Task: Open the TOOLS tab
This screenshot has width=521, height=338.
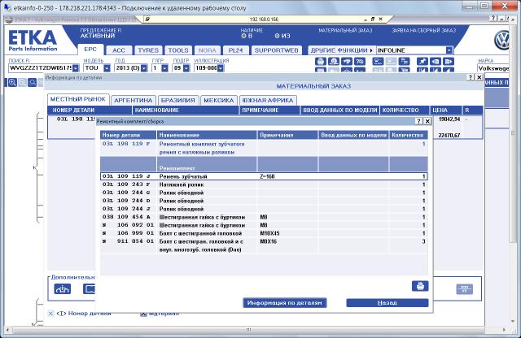Action: [x=178, y=50]
